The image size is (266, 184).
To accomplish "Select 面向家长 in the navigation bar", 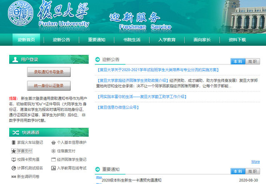I will (202, 39).
